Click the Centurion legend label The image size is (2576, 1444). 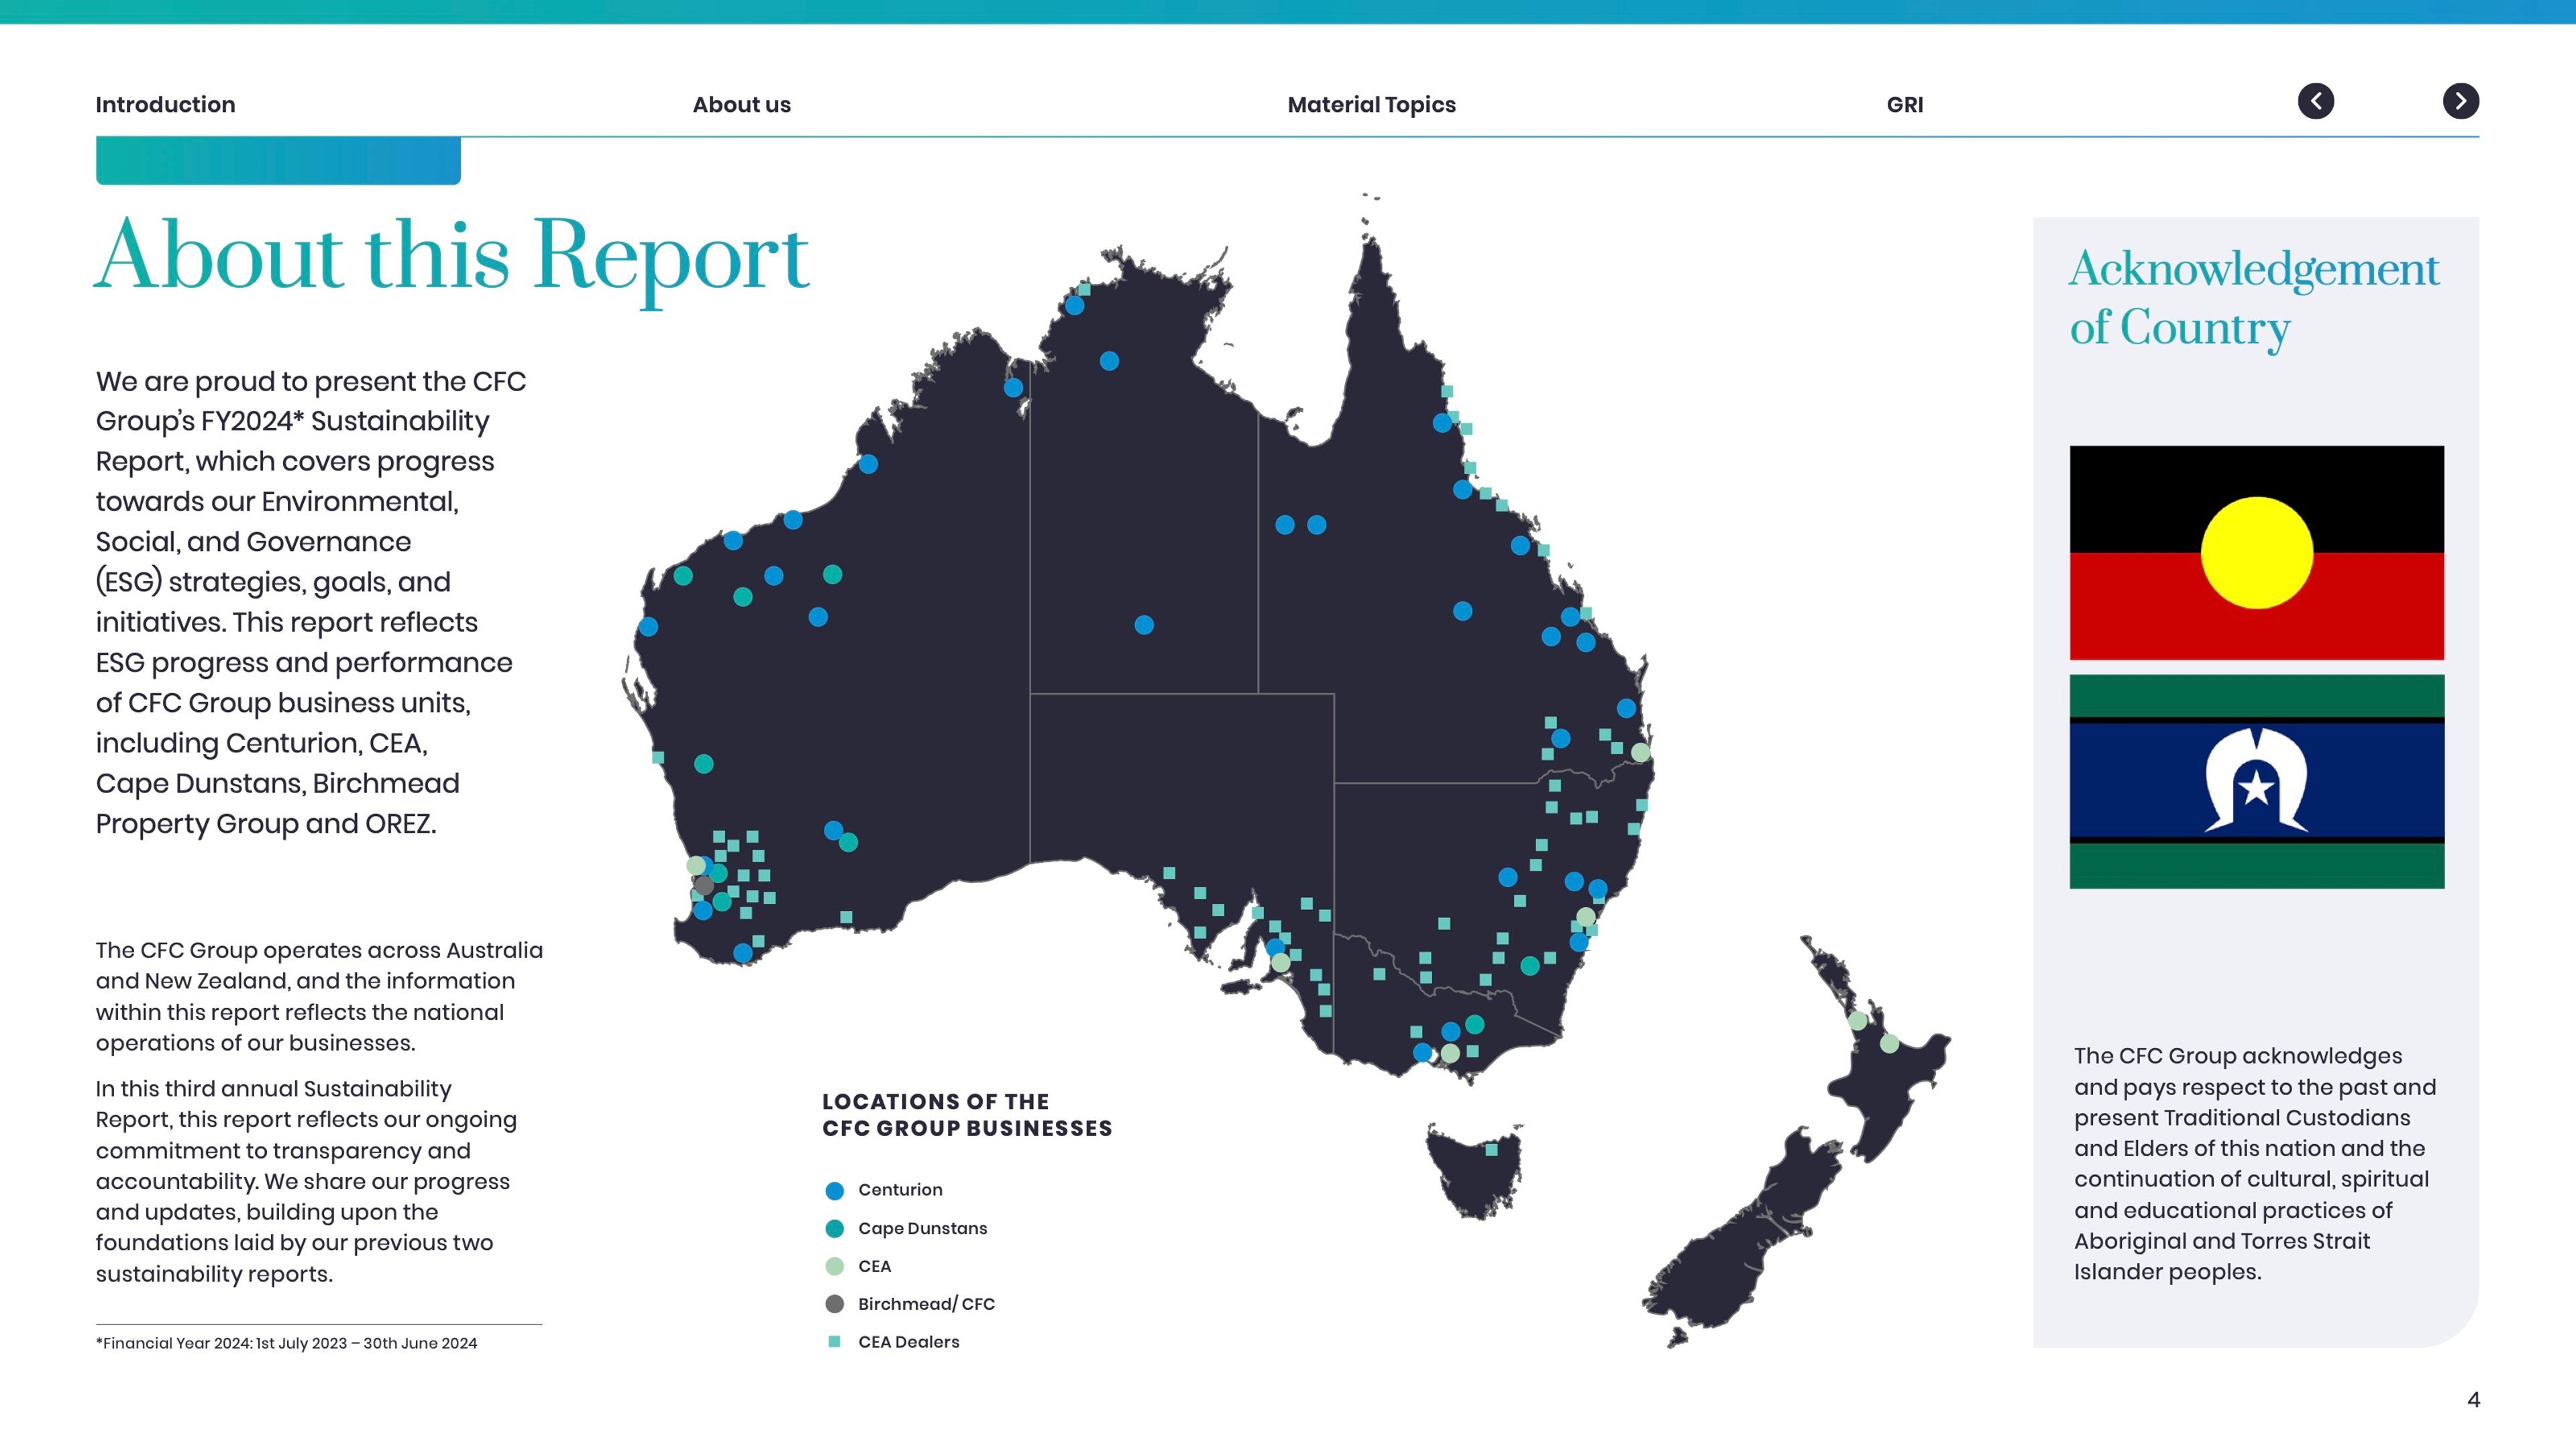[x=900, y=1190]
